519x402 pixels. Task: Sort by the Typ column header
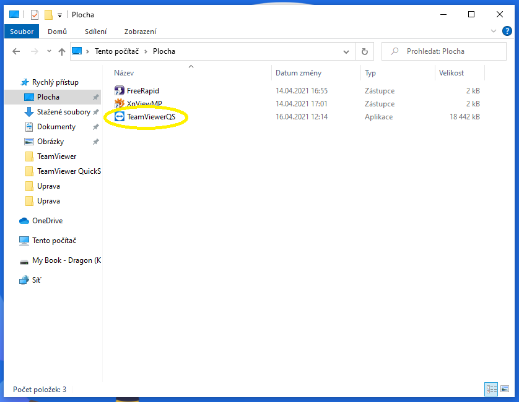370,73
